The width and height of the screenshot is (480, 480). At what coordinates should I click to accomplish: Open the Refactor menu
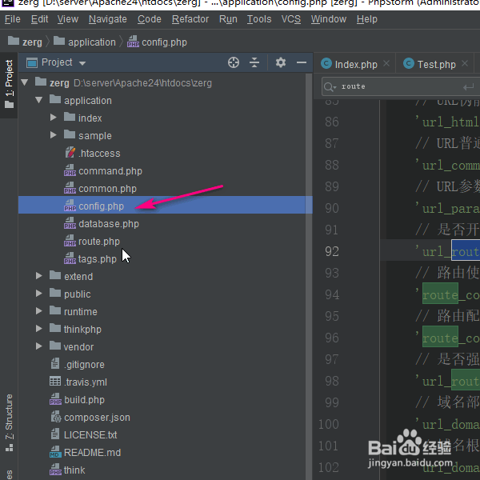pos(190,19)
